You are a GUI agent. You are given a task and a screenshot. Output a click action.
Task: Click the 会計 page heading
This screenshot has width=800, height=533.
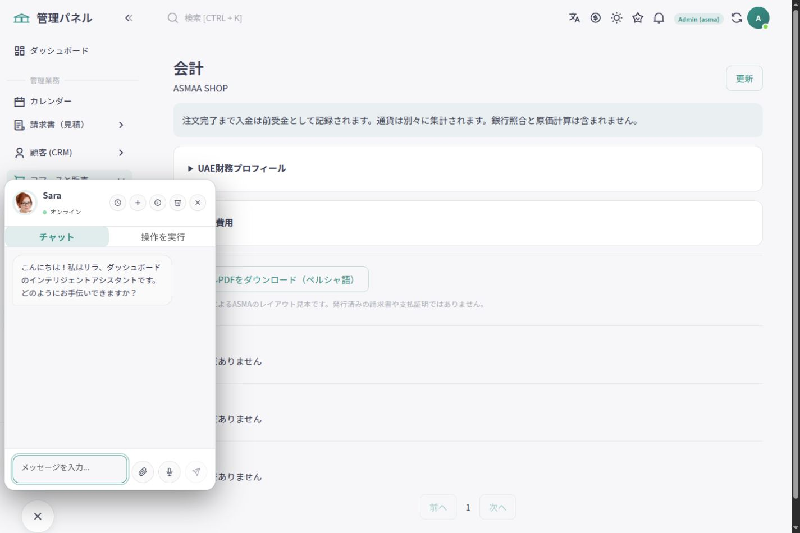(189, 68)
